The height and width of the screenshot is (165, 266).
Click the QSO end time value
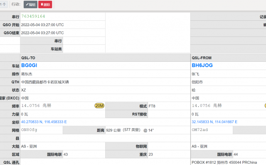click(x=42, y=33)
